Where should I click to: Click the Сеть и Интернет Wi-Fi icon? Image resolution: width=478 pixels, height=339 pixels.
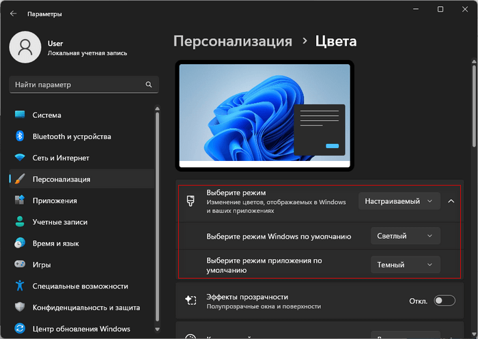tap(19, 158)
